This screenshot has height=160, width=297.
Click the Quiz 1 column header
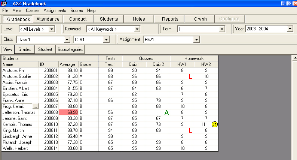coord(134,64)
